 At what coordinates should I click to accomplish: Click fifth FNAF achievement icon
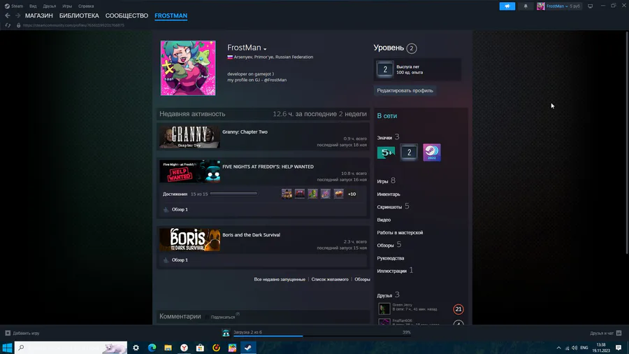tap(338, 194)
